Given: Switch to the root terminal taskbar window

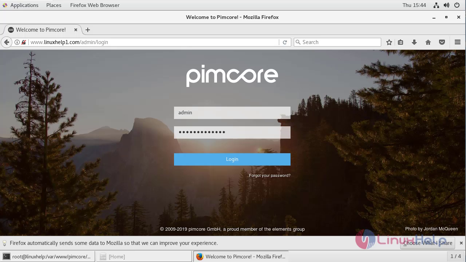Looking at the screenshot, I should click(48, 257).
